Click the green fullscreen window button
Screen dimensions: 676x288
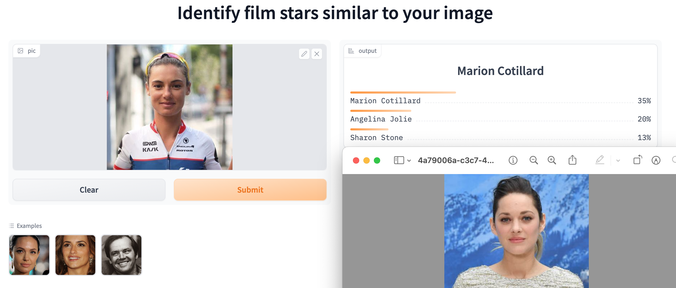click(x=377, y=160)
